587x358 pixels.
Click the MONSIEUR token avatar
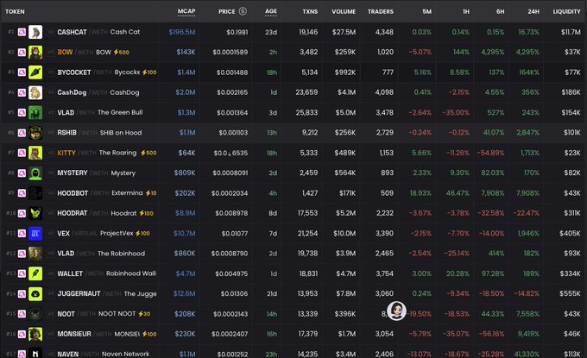[35, 334]
